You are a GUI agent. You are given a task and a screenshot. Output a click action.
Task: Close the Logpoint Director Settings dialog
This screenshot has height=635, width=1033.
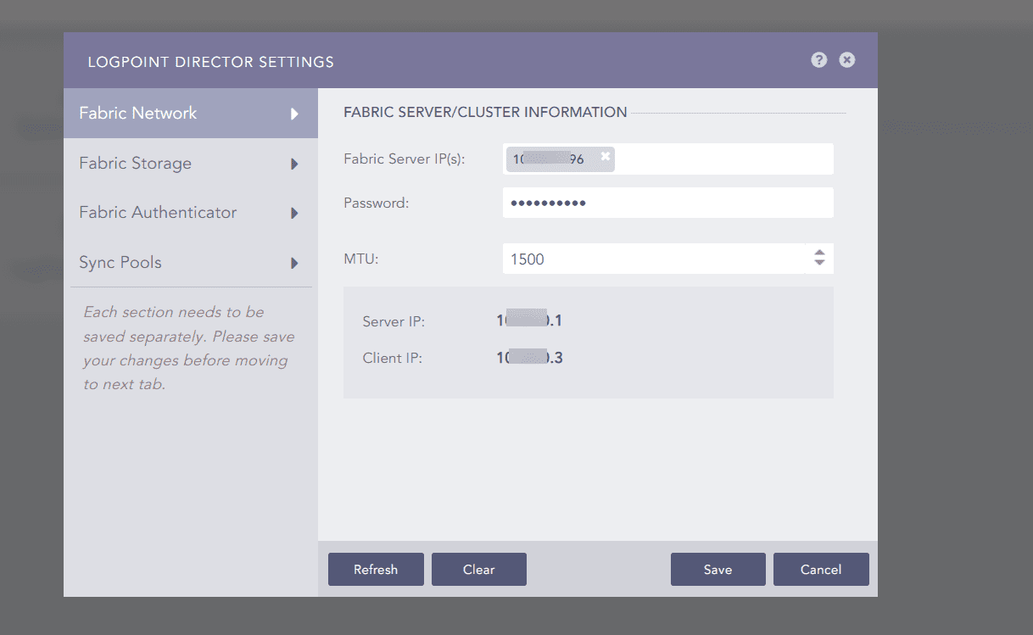coord(846,59)
